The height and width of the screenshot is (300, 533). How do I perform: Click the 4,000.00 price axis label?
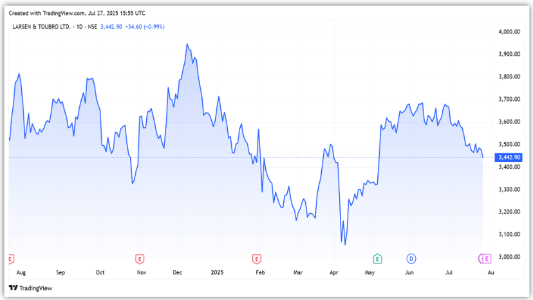(509, 31)
